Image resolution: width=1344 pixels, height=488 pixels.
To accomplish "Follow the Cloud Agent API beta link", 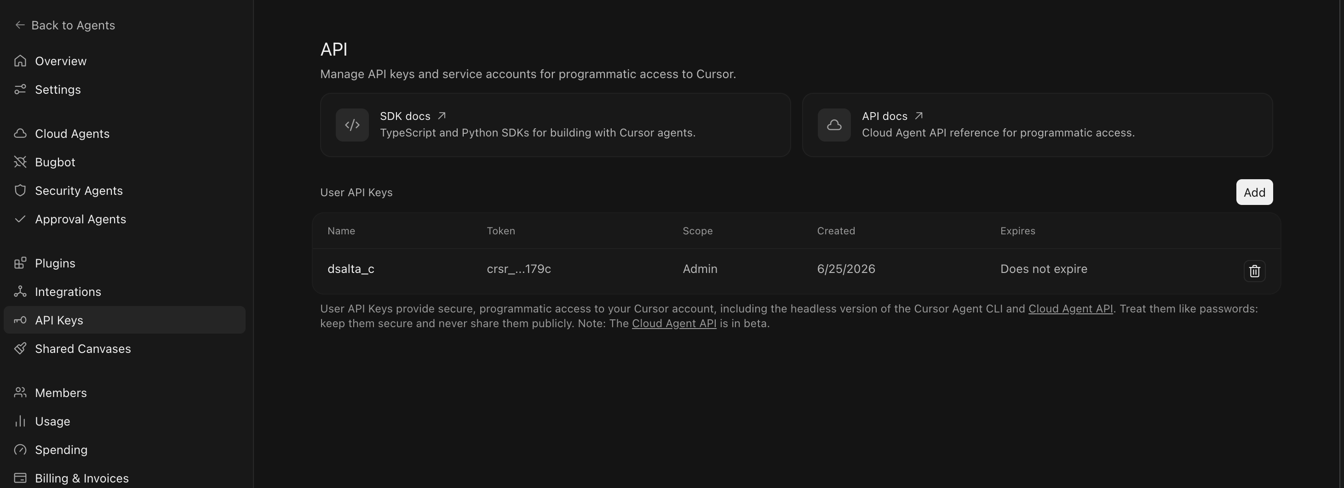I will [673, 323].
